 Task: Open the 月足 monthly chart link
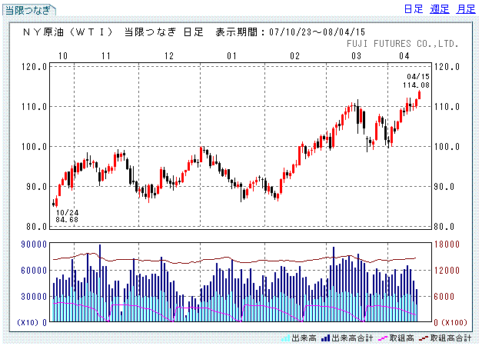click(x=465, y=9)
